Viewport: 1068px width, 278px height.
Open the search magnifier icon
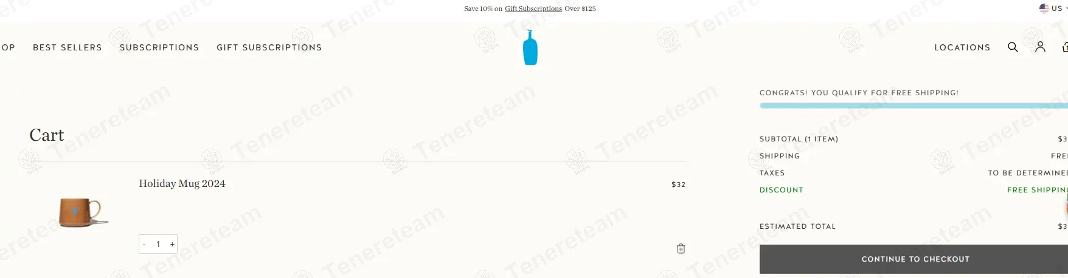1013,47
